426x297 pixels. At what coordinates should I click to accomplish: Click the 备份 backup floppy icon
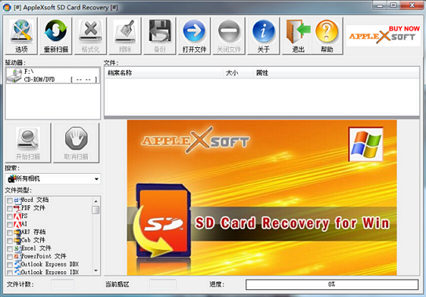click(159, 36)
